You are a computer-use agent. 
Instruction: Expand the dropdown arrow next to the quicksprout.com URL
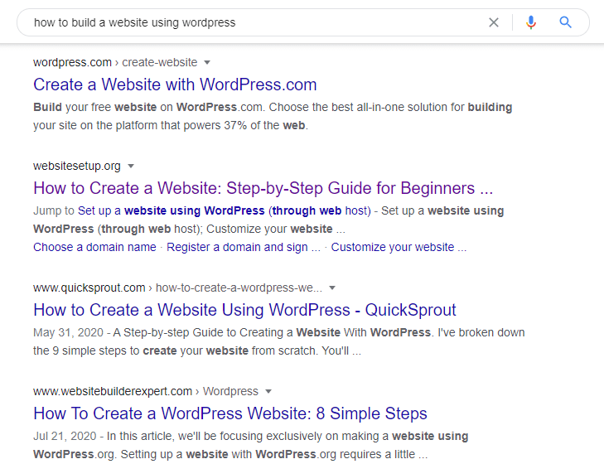coord(332,288)
